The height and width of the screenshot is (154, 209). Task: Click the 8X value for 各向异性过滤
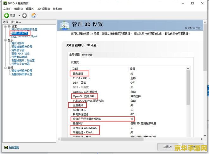point(132,114)
